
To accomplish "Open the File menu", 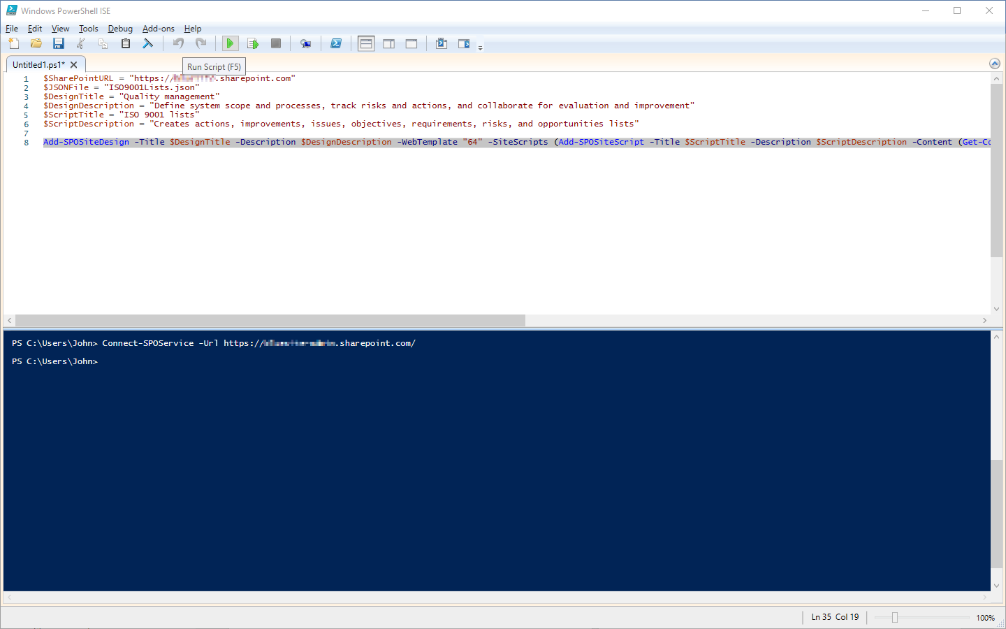I will [12, 29].
